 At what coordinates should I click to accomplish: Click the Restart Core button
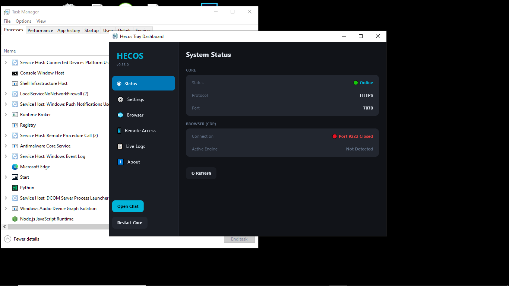coord(130,223)
